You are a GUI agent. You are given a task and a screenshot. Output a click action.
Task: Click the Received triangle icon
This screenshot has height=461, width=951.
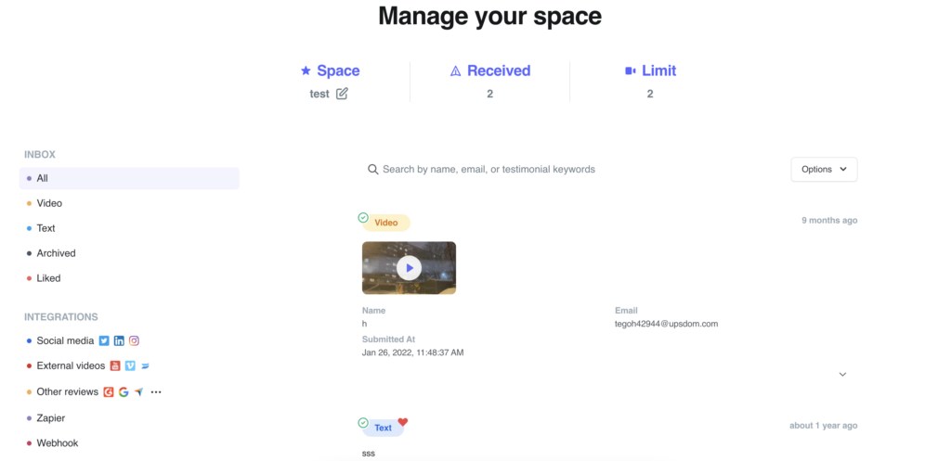coord(455,70)
